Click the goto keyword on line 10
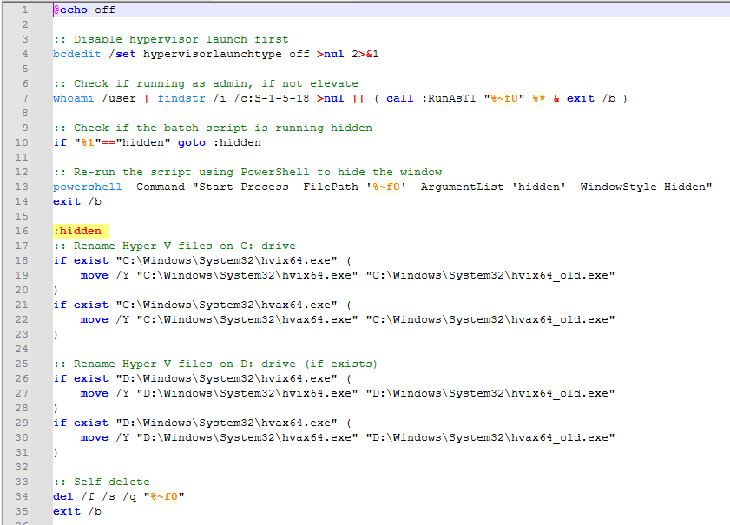 pyautogui.click(x=192, y=142)
